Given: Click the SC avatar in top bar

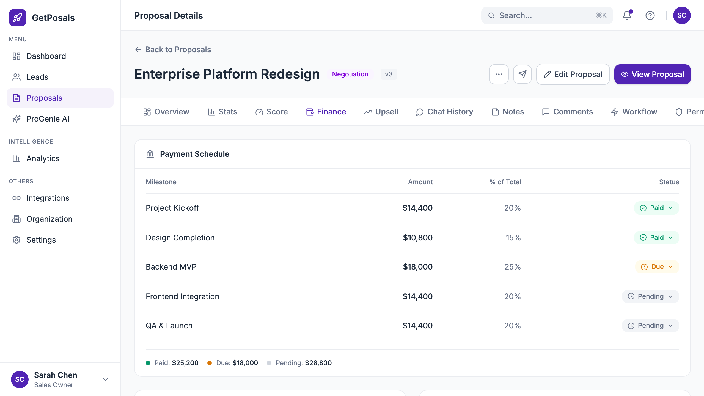Looking at the screenshot, I should (x=682, y=15).
